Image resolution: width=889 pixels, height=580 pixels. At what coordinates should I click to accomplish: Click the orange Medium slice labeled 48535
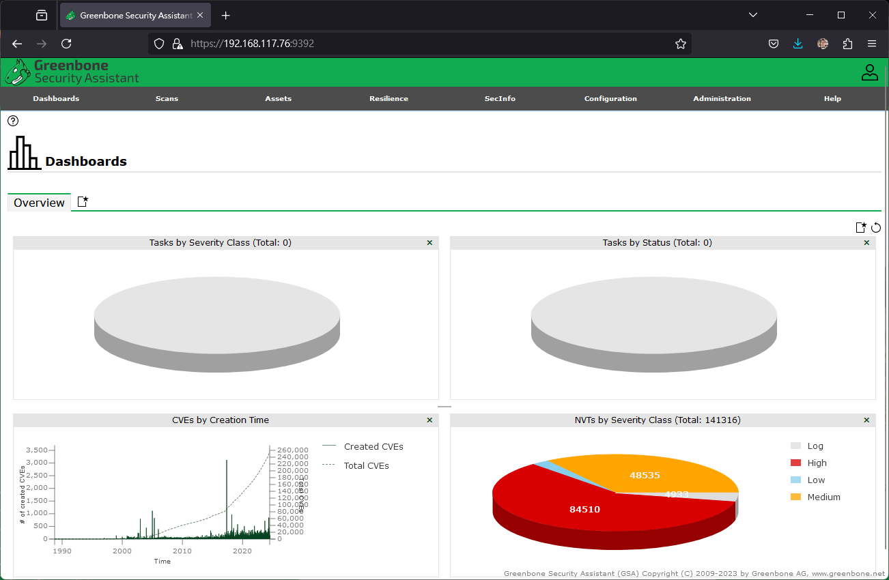[645, 475]
